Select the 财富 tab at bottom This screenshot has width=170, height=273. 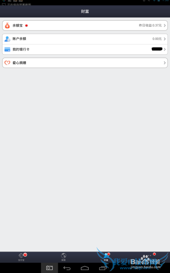pyautogui.click(x=106, y=257)
